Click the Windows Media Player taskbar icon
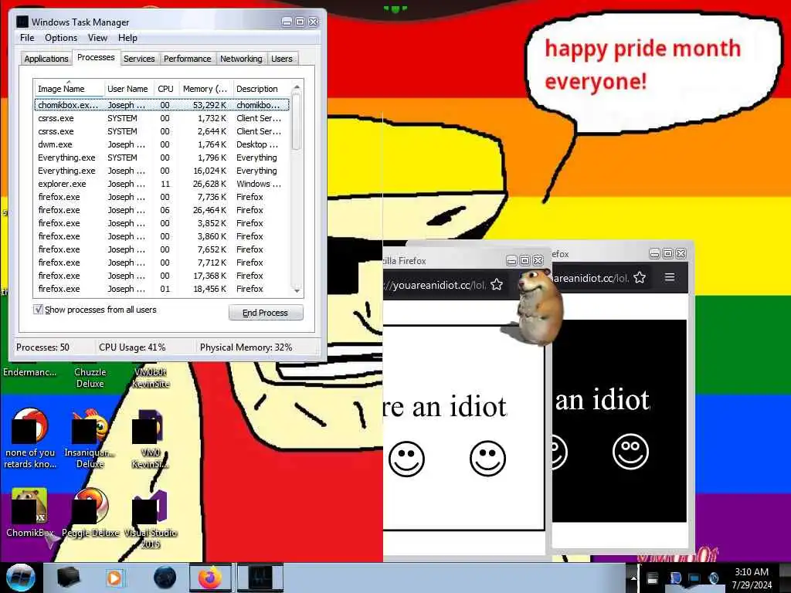Image resolution: width=791 pixels, height=593 pixels. [114, 578]
